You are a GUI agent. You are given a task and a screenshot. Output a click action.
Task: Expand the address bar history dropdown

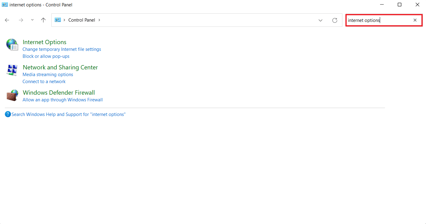(x=320, y=20)
